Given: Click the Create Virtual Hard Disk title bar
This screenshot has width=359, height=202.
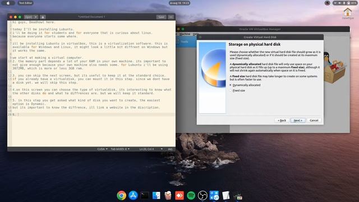Looking at the screenshot, I should 260,37.
